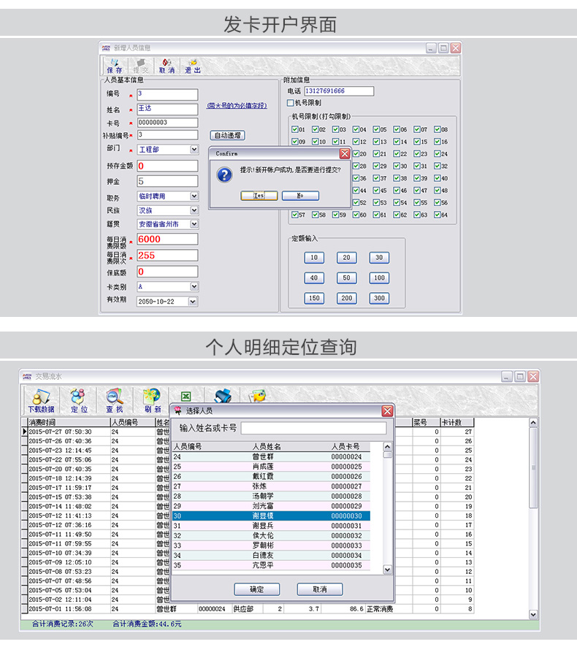Uncheck machine number 01 checkbox
The image size is (577, 647).
294,129
